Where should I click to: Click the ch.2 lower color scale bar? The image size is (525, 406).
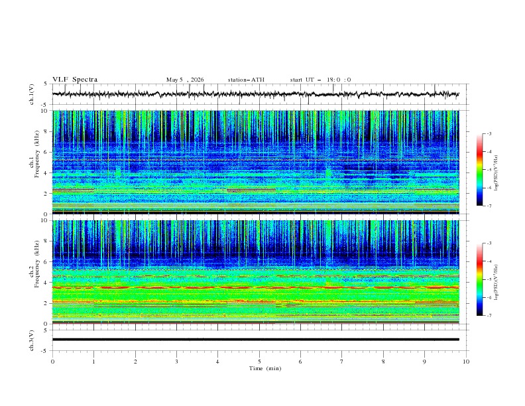(x=480, y=279)
